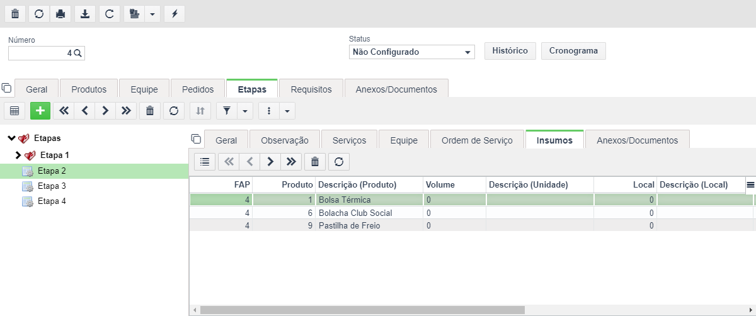The height and width of the screenshot is (316, 756).
Task: Delete selected insumo with trash icon
Action: click(x=315, y=162)
